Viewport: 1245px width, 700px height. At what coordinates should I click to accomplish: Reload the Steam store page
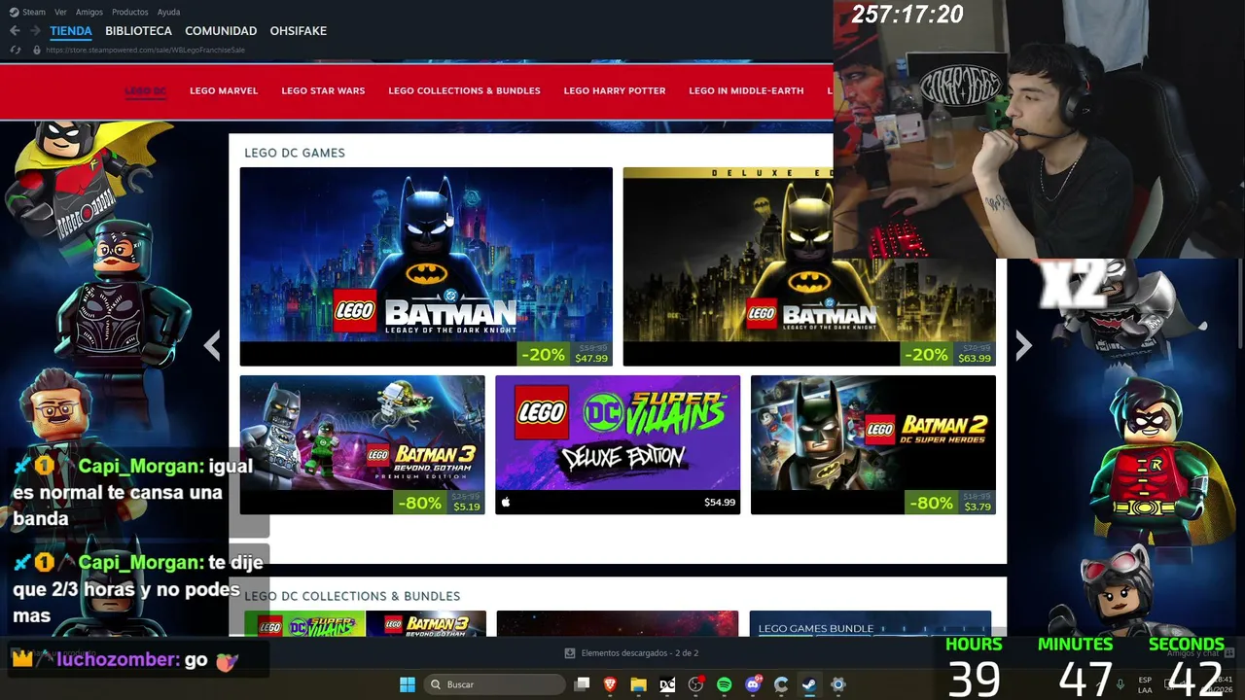coord(15,50)
